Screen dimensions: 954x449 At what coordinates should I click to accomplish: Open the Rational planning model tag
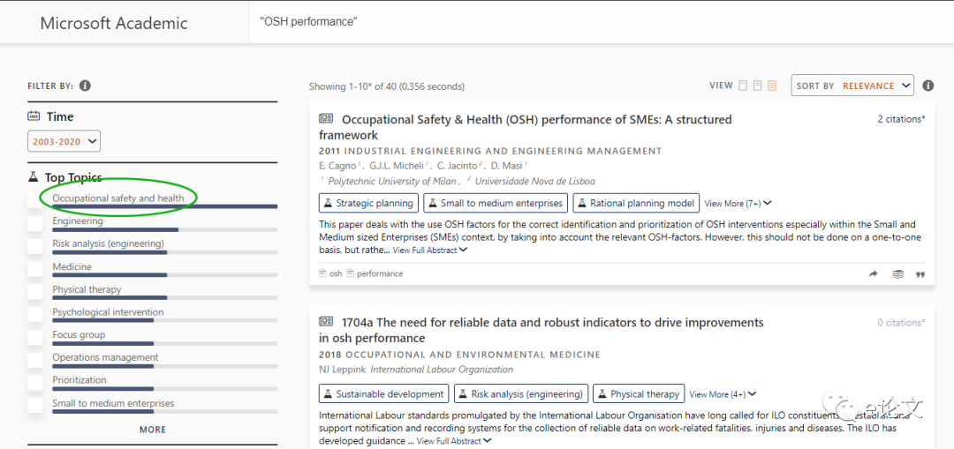pos(636,203)
